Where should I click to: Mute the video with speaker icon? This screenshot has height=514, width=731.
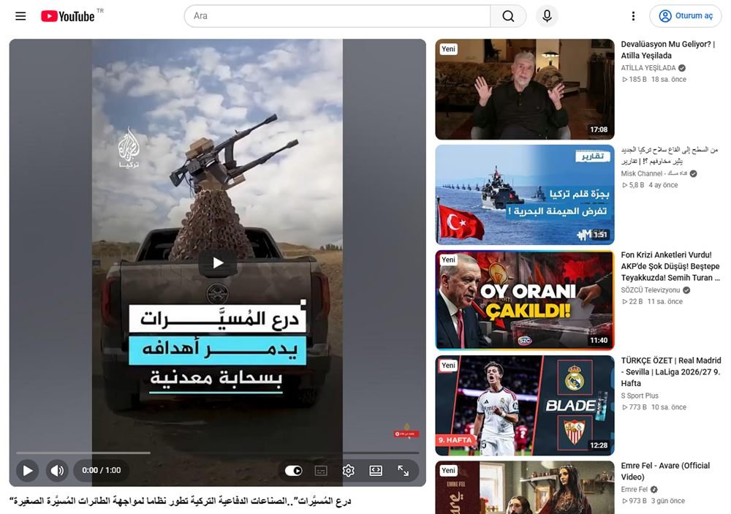point(57,470)
